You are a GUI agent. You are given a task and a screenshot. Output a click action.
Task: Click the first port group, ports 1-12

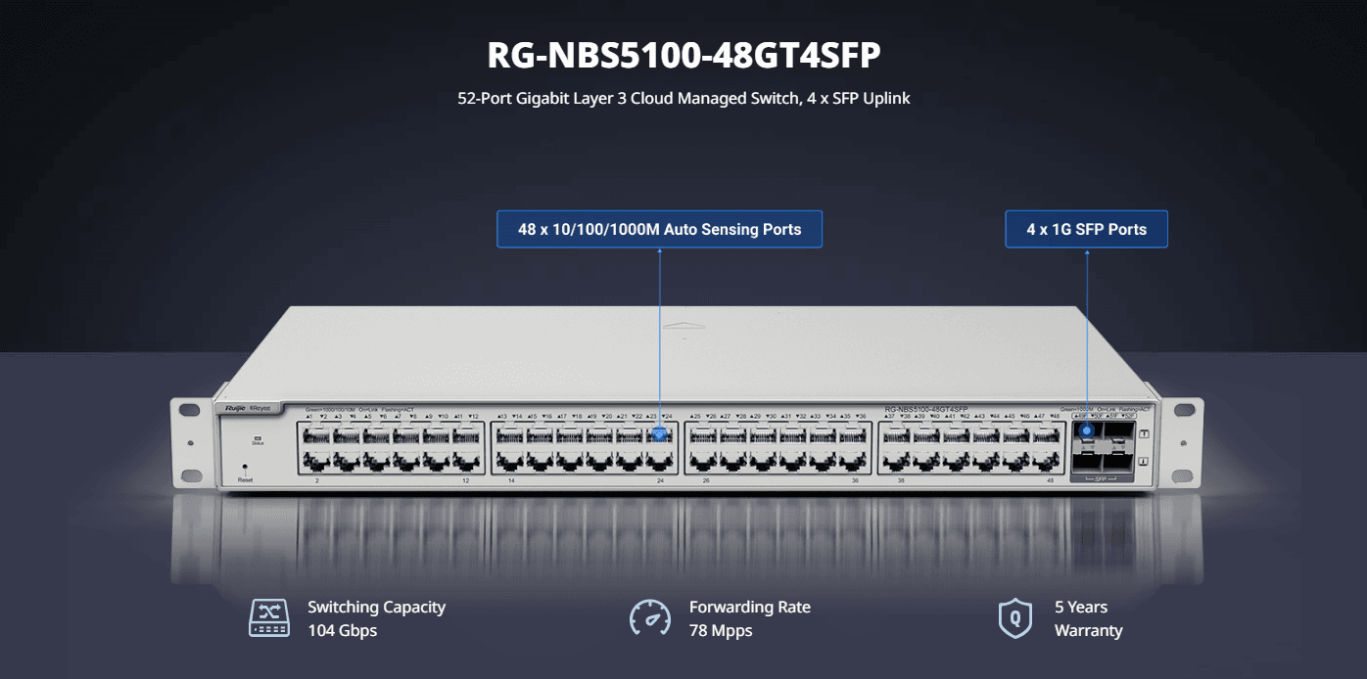390,448
